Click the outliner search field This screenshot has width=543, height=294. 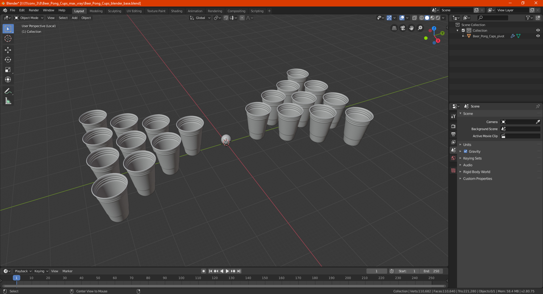tap(492, 18)
